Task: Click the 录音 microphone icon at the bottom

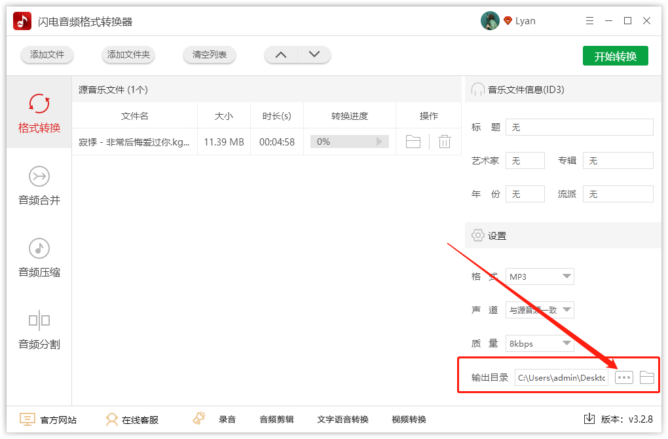Action: [x=198, y=417]
